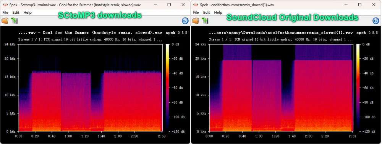Viewport: 382px width, 144px height.
Task: Open the About/help icon in right Spek window
Action: (376, 21)
